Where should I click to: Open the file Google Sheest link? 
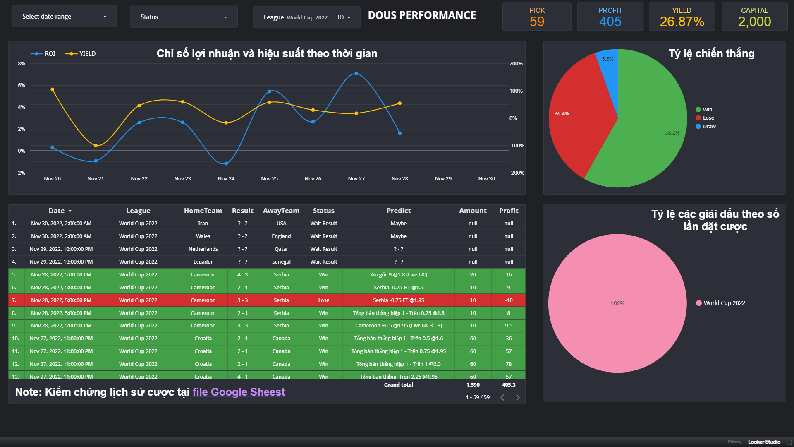(x=239, y=392)
